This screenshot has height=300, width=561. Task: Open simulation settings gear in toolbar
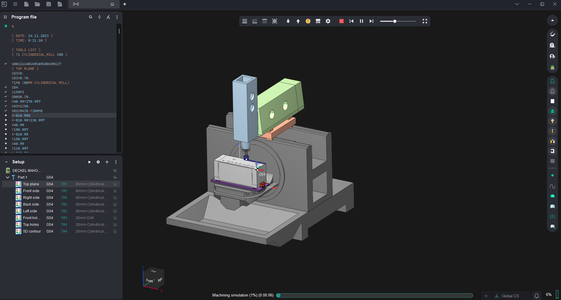(x=328, y=21)
